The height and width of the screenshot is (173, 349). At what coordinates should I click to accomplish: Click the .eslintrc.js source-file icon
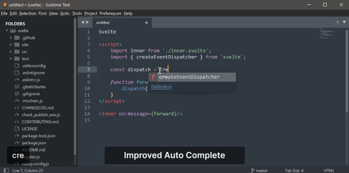point(17,80)
